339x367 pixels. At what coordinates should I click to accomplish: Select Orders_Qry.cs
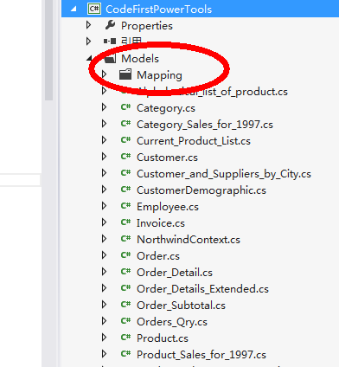172,322
